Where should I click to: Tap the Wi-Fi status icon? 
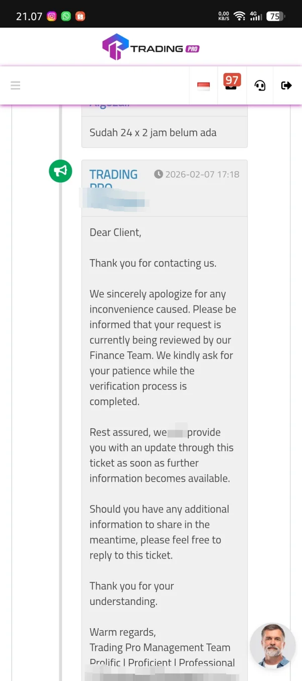(240, 16)
